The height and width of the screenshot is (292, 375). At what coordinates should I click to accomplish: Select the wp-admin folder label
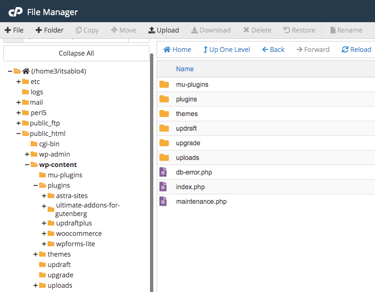pyautogui.click(x=55, y=154)
